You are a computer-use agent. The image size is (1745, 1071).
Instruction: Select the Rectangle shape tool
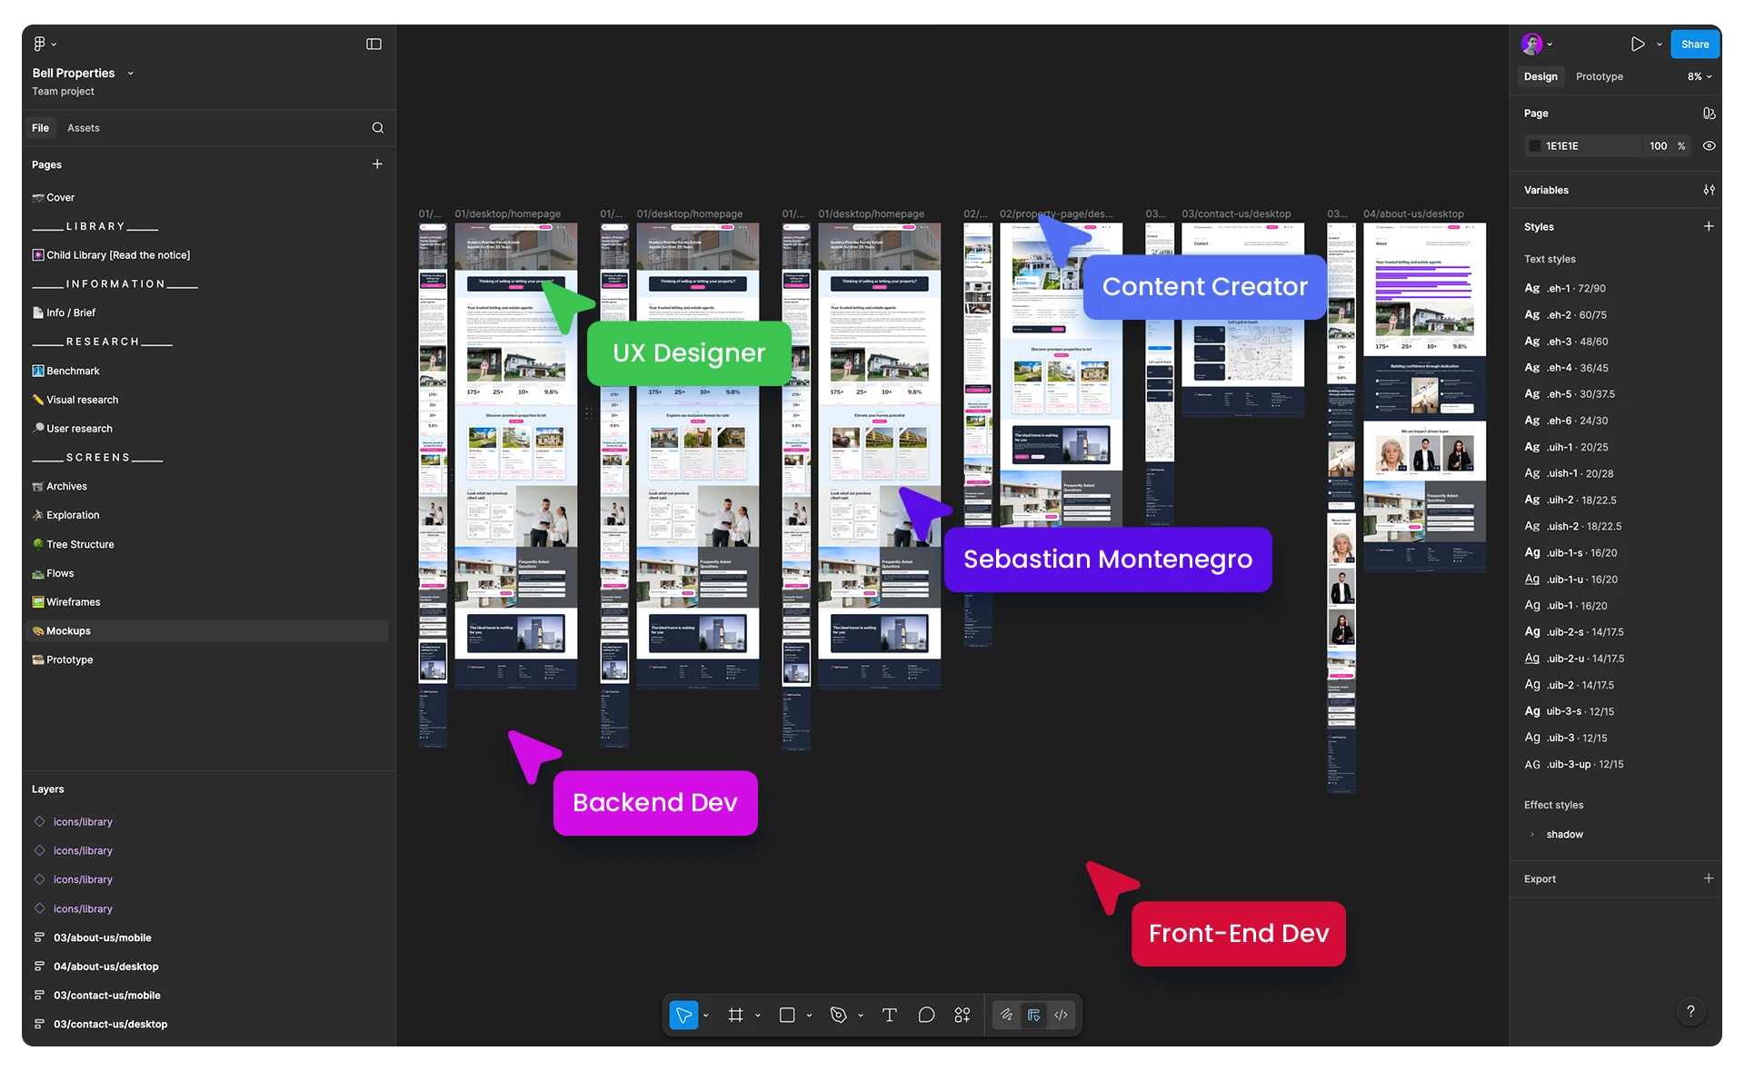(787, 1015)
